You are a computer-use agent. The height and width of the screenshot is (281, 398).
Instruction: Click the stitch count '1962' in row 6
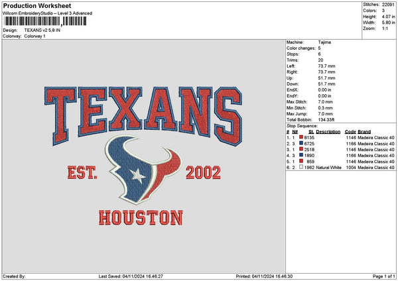(309, 168)
